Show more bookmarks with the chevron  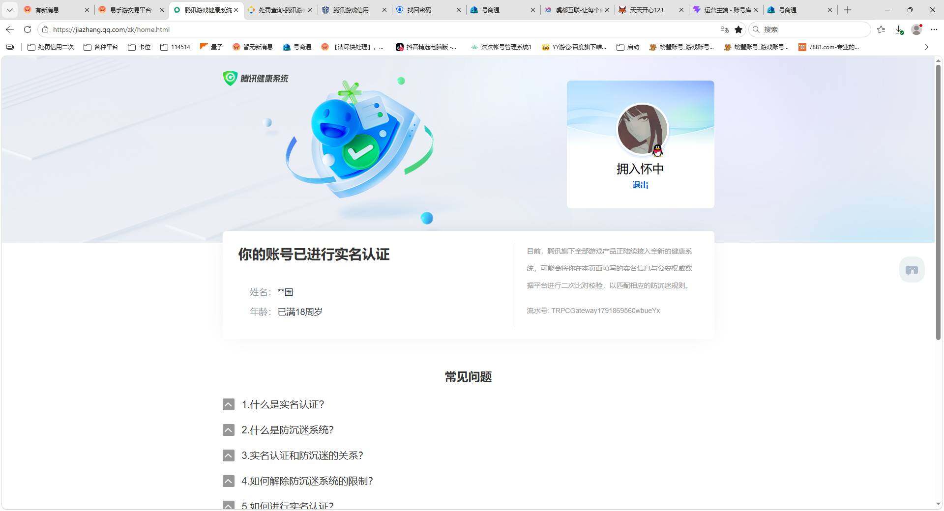pos(926,47)
